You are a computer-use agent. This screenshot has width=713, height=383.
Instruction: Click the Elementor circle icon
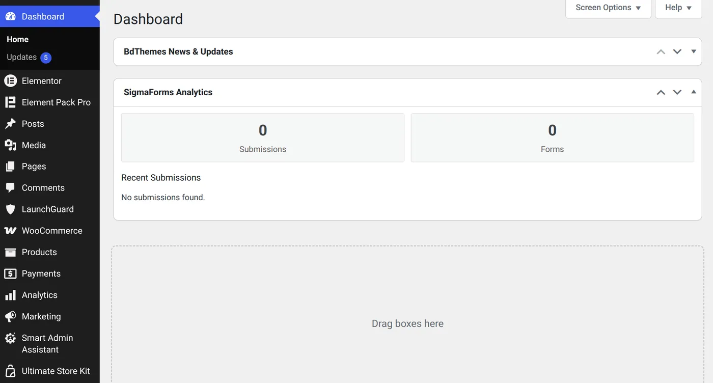pyautogui.click(x=10, y=80)
